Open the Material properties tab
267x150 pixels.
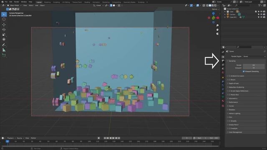click(x=223, y=101)
